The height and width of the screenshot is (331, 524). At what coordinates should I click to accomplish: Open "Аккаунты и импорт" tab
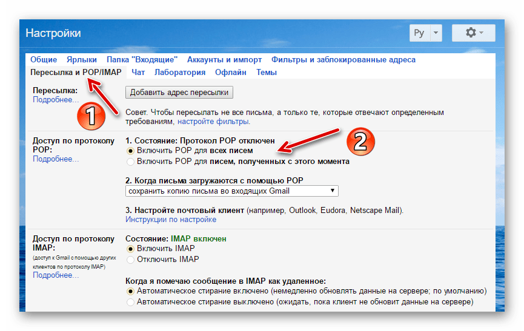224,60
